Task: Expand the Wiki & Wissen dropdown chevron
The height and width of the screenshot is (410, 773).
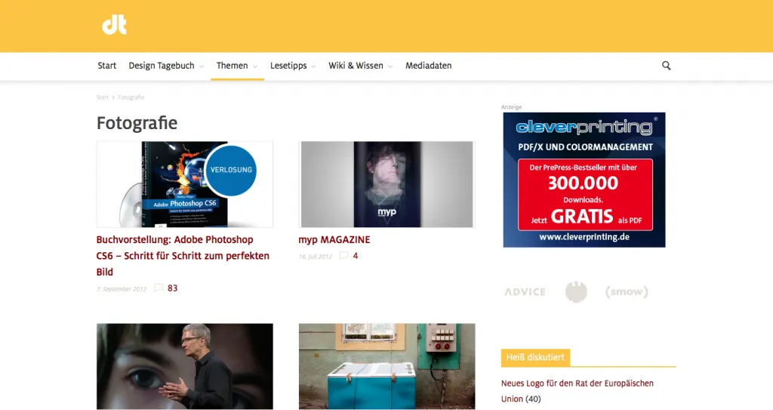Action: (390, 66)
